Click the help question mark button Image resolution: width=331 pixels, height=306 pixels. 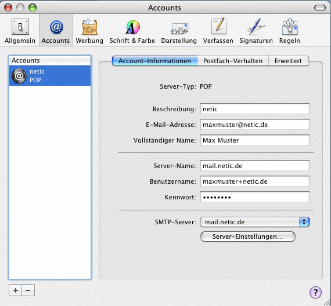pos(315,292)
